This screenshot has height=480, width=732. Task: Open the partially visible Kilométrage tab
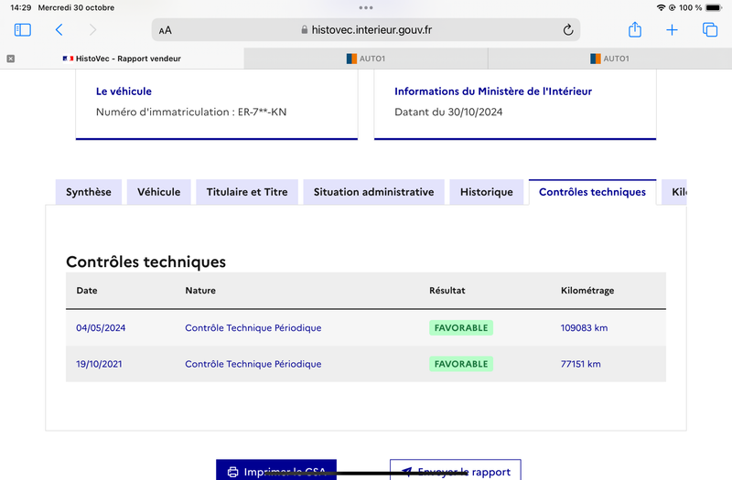tap(674, 192)
